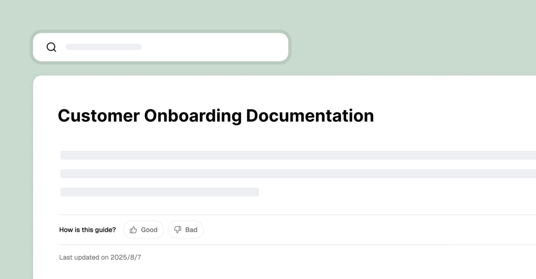536x279 pixels.
Task: Click the shortest placeholder line
Action: [x=159, y=192]
